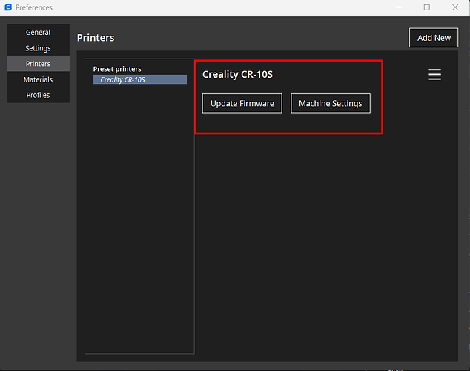Open the Profiles preferences tab
The width and height of the screenshot is (470, 371).
pos(38,95)
